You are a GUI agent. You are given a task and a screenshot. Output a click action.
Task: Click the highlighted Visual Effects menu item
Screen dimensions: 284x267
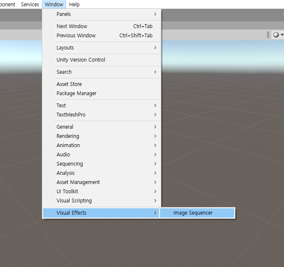[x=101, y=213]
